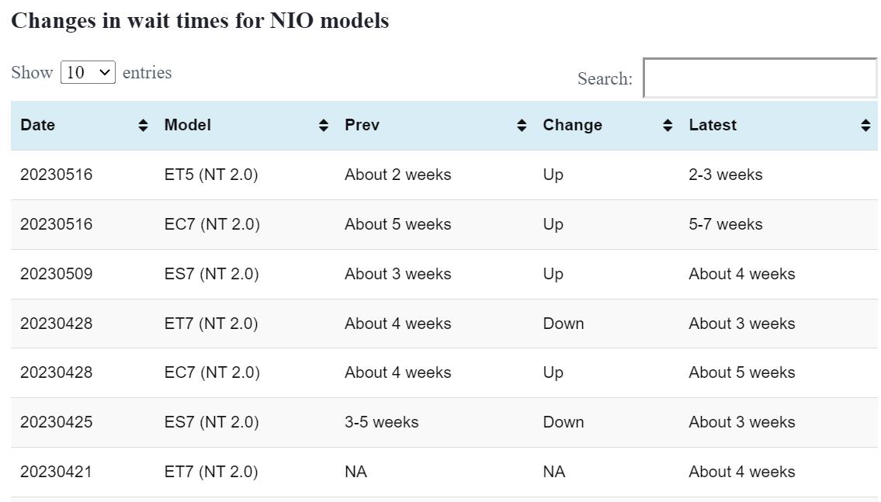
Task: Click the Date column sort icon
Action: tap(143, 126)
